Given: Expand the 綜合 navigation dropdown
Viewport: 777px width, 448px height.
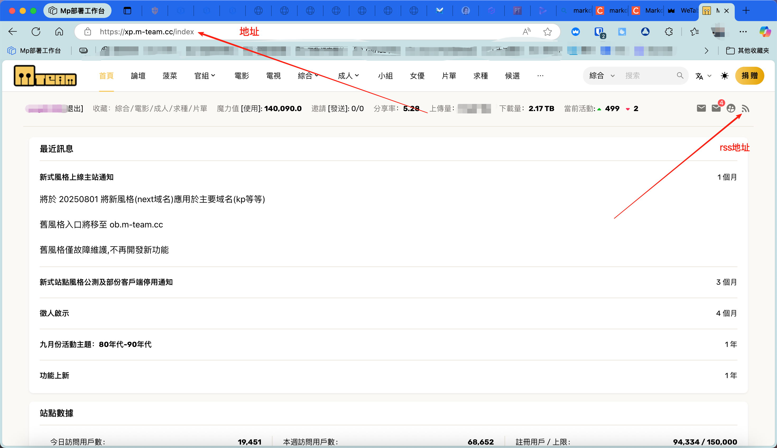Looking at the screenshot, I should [x=308, y=76].
